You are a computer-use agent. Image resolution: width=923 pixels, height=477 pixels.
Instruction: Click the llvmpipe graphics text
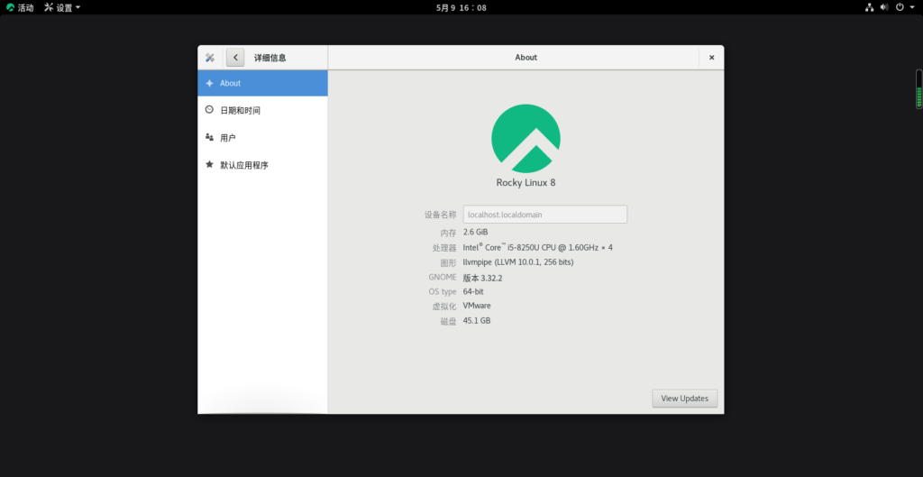pos(518,262)
